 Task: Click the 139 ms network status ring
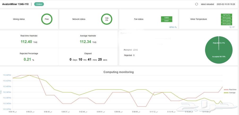106,19
